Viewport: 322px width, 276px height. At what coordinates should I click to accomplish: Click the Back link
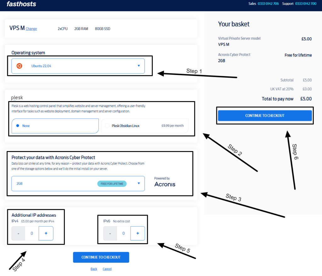[x=94, y=269]
